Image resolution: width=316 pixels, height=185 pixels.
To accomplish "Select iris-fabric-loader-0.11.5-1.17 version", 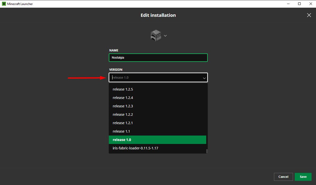I will click(x=157, y=148).
